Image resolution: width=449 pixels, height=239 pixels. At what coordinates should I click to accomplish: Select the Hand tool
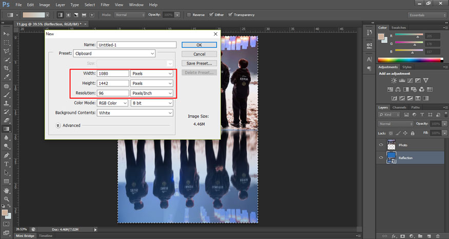coord(7,190)
